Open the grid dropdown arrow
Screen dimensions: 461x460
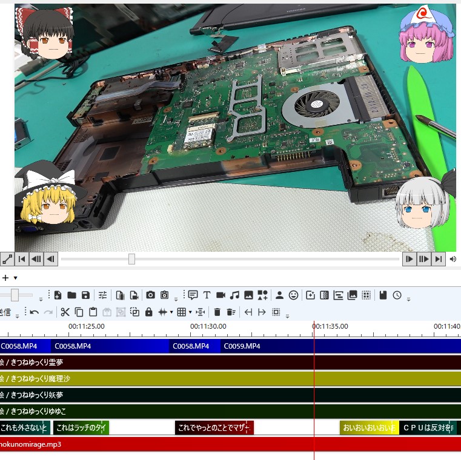click(190, 312)
